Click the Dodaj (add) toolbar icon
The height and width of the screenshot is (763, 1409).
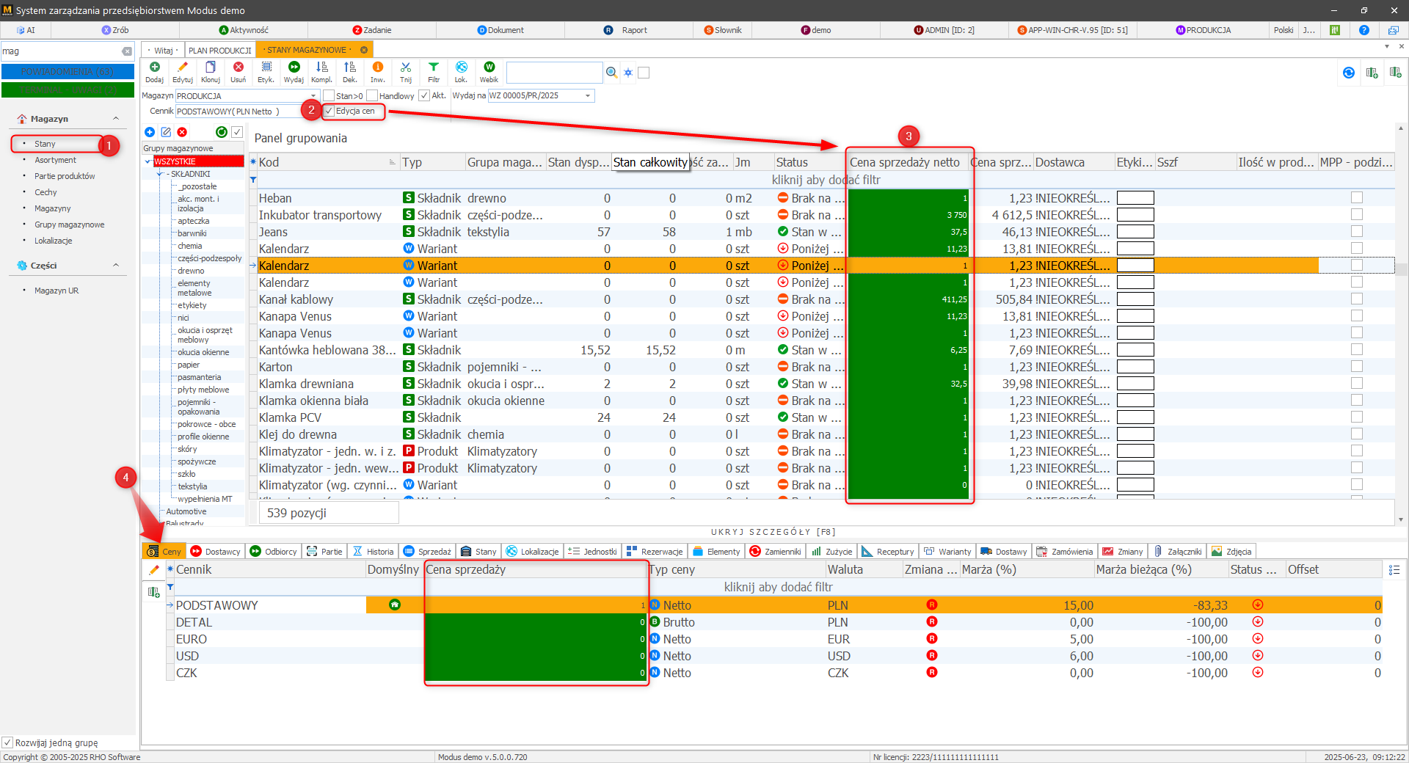[x=154, y=68]
